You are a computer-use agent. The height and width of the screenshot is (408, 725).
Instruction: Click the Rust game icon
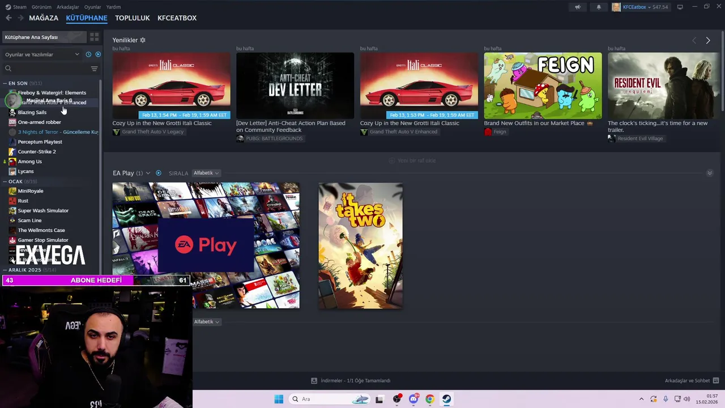[x=12, y=201]
